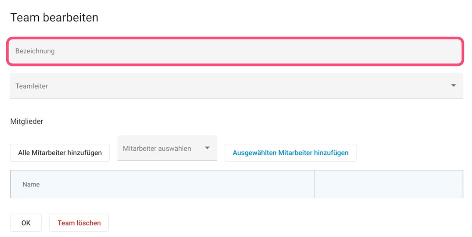
Task: Confirm with the OK button
Action: pos(26,223)
